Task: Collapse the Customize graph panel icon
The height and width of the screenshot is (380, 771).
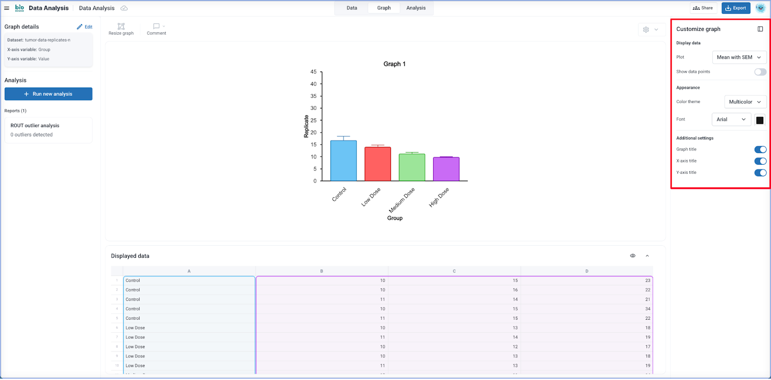Action: click(x=760, y=29)
